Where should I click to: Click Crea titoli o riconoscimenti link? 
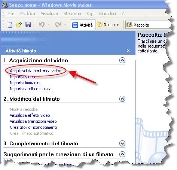pyautogui.click(x=33, y=127)
